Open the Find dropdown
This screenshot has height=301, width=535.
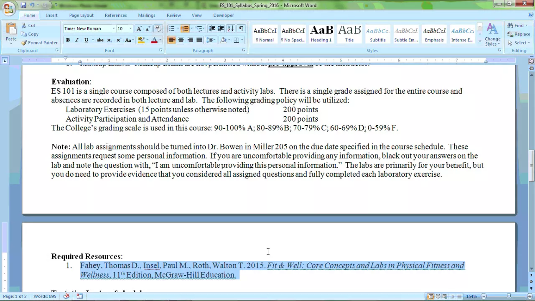[526, 26]
